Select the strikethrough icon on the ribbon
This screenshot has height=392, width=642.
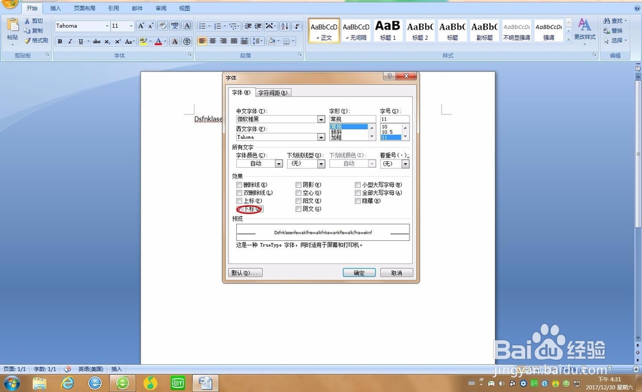click(96, 41)
